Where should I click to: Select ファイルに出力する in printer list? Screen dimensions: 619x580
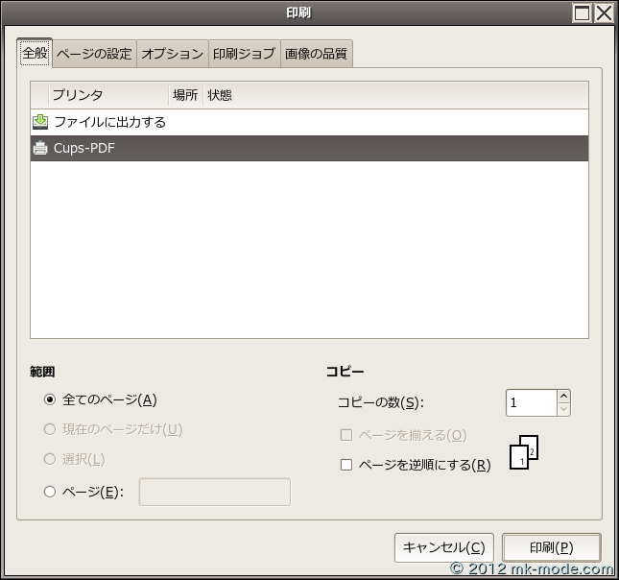click(x=109, y=122)
